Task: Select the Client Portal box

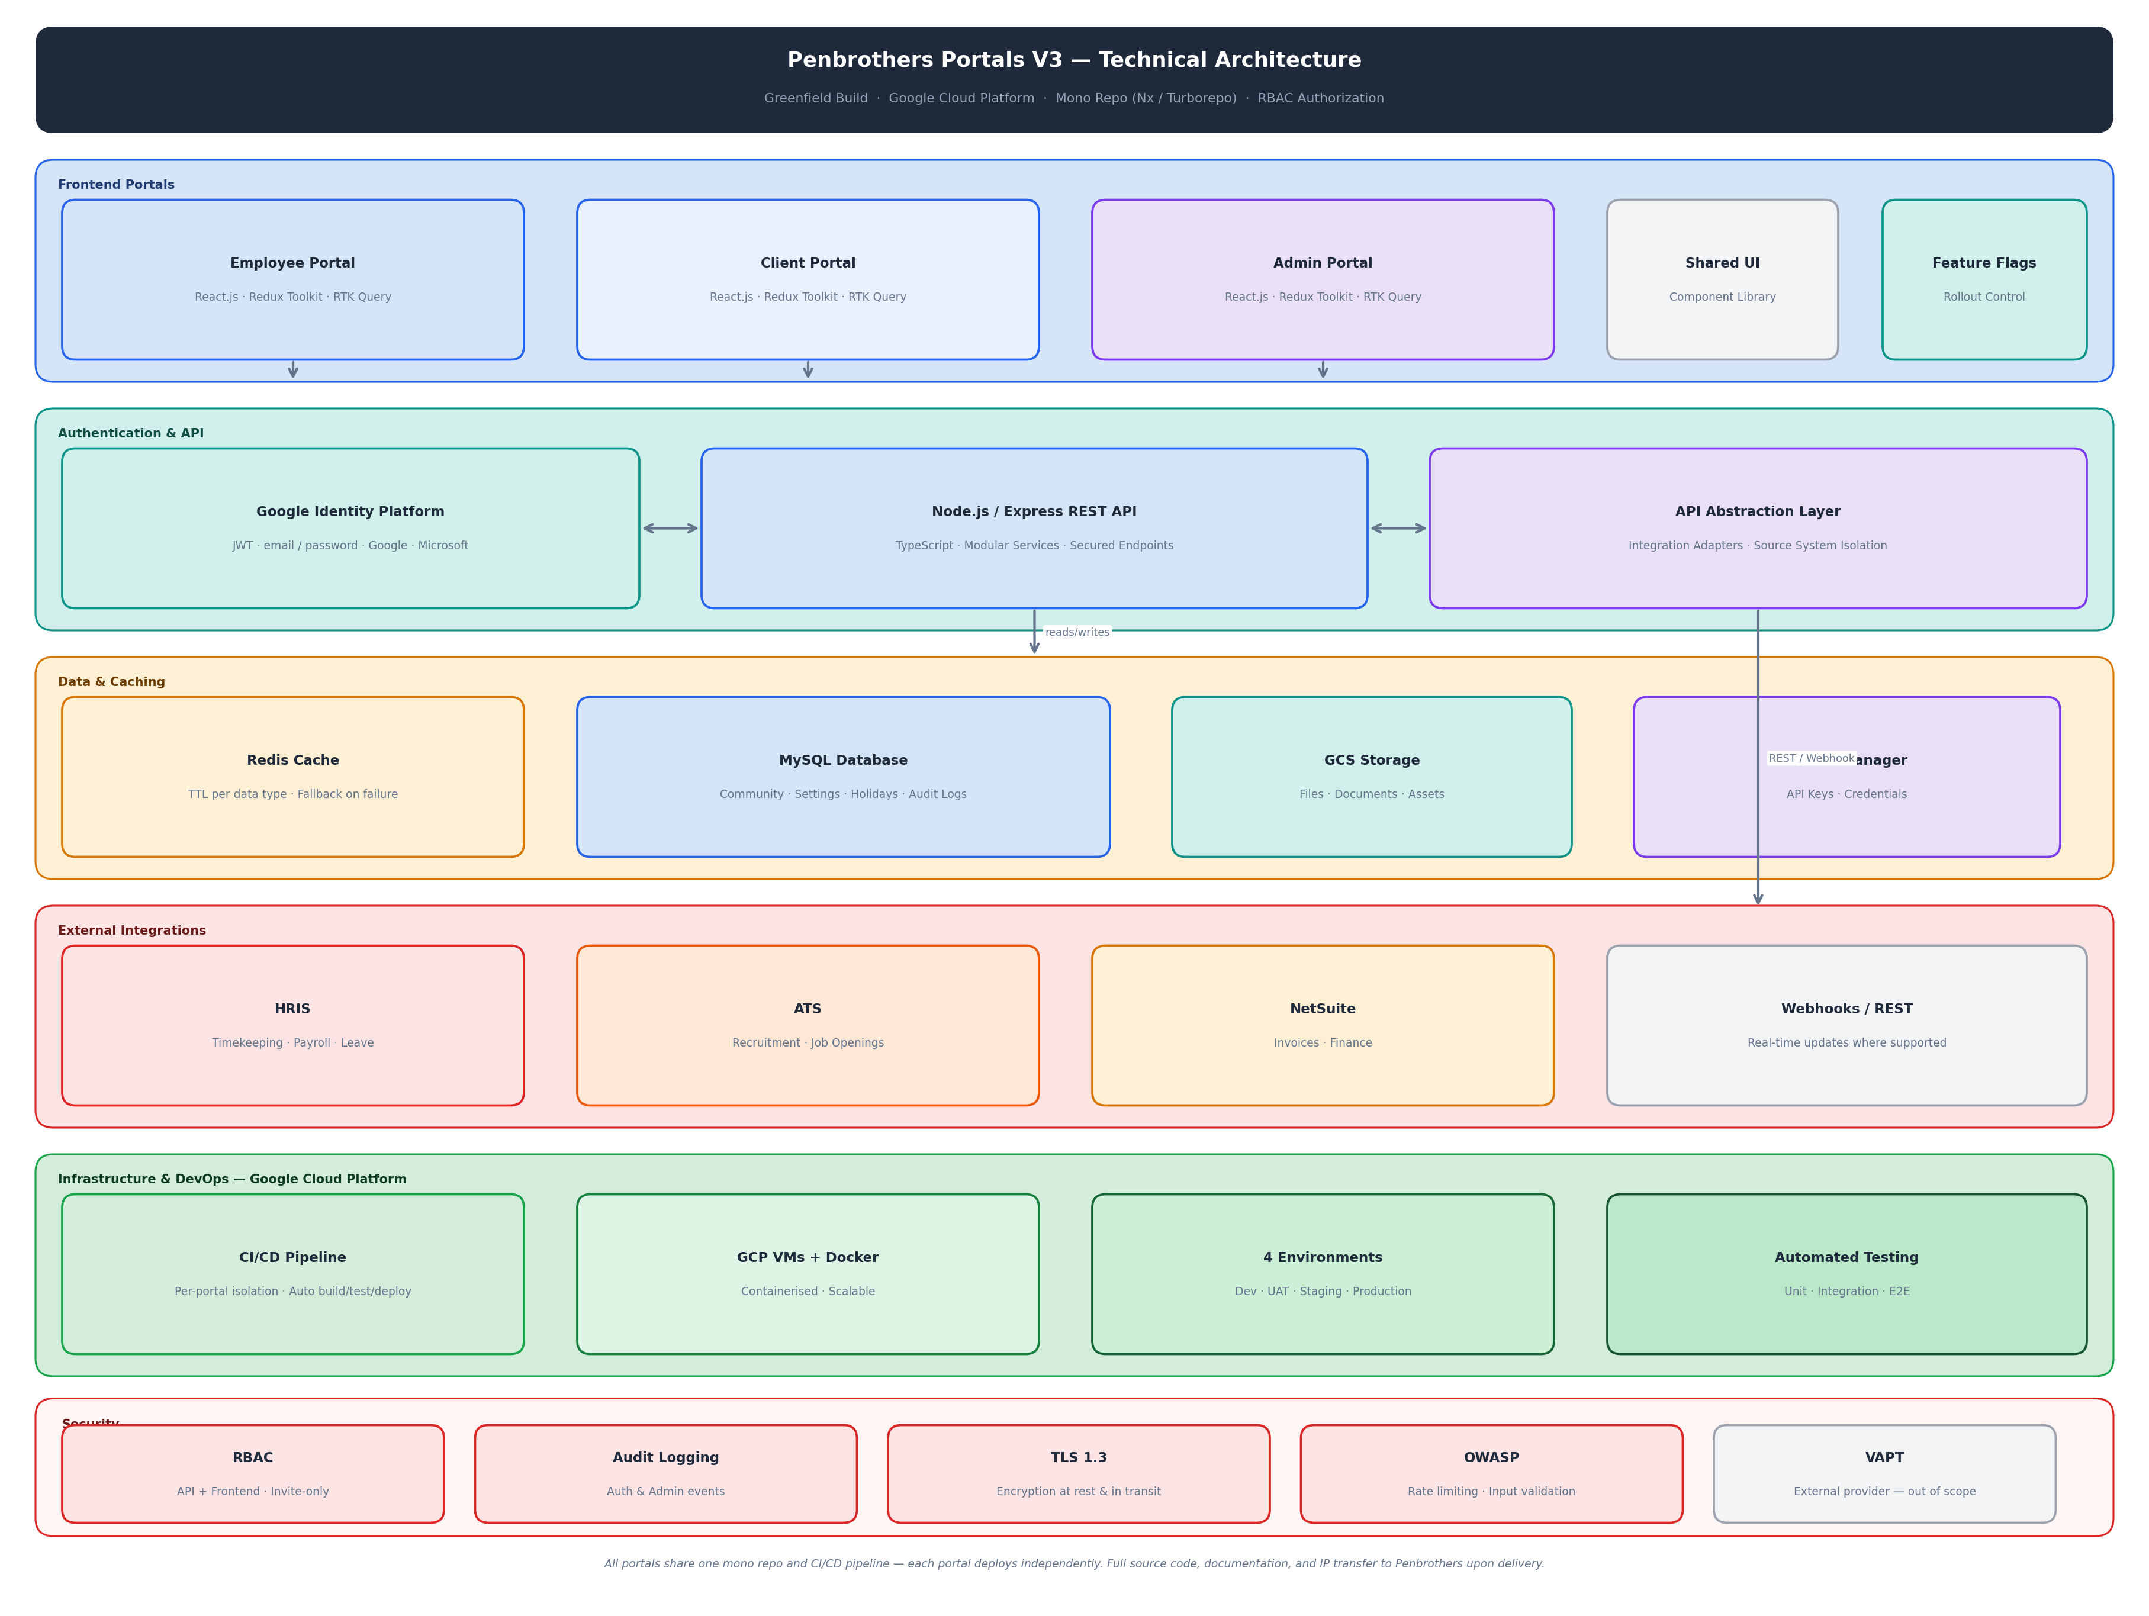Action: coord(808,279)
